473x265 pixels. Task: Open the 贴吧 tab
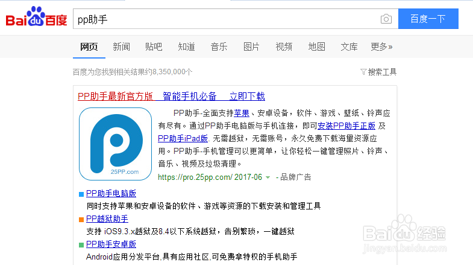[x=154, y=46]
